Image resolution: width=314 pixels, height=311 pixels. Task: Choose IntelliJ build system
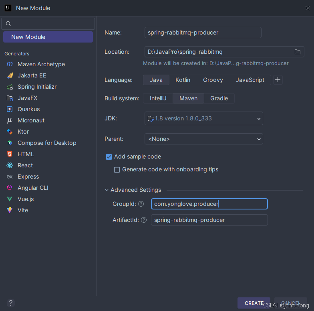tap(158, 98)
